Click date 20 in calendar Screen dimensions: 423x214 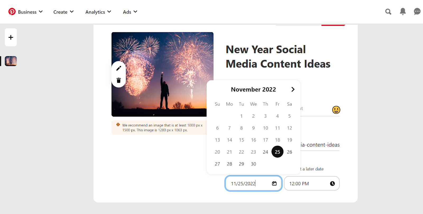click(217, 152)
